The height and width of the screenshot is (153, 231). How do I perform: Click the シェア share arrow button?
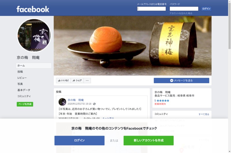pos(77,80)
